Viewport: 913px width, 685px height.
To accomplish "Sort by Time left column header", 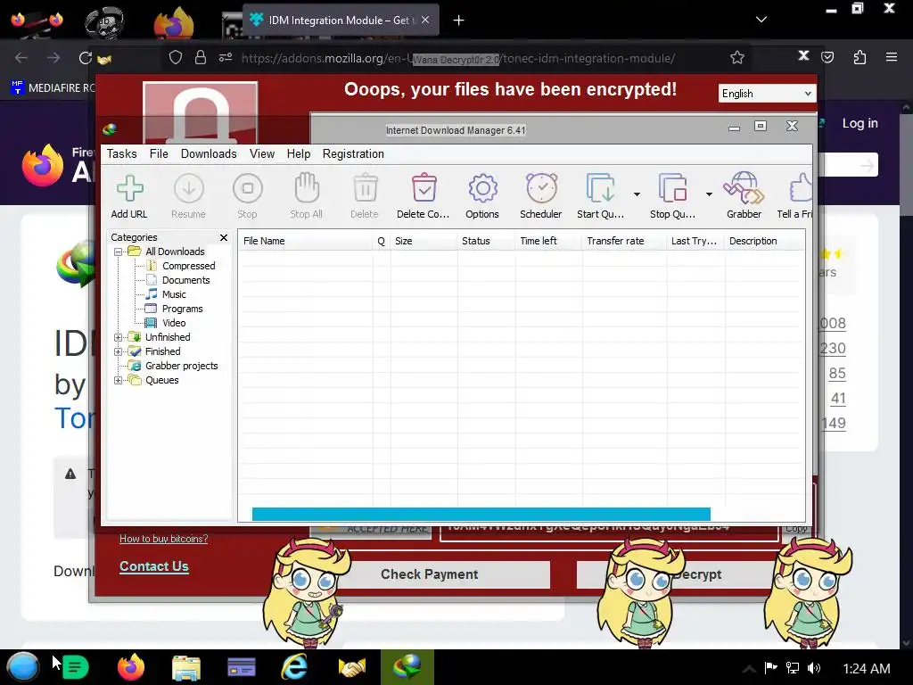I will 548,241.
